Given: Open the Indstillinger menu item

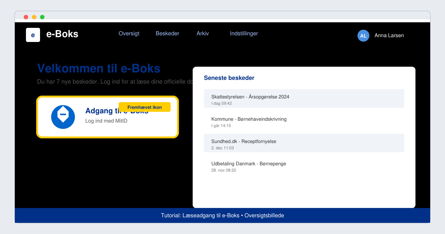Looking at the screenshot, I should pyautogui.click(x=244, y=33).
